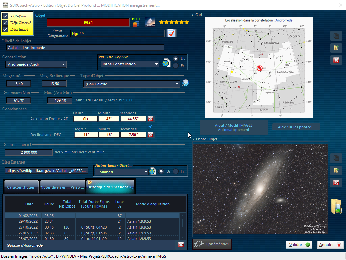This screenshot has width=346, height=260.
Task: Delete the Photo Objet image with red X
Action: point(336,182)
